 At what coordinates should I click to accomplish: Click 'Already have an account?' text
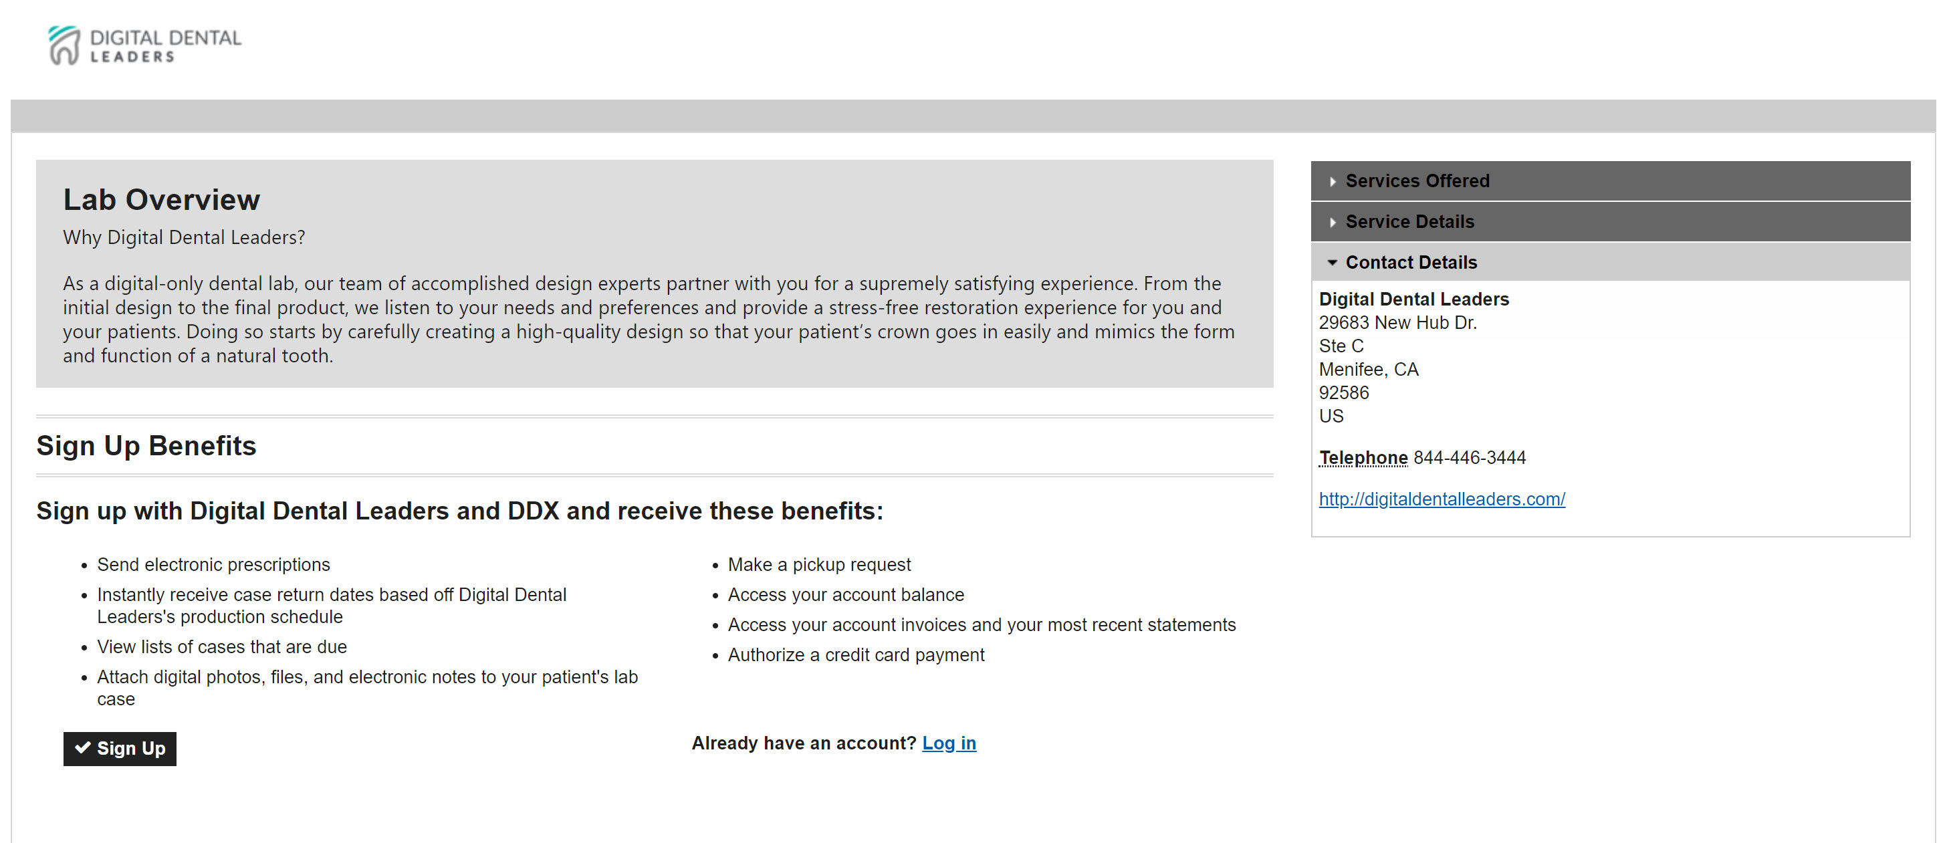click(804, 743)
